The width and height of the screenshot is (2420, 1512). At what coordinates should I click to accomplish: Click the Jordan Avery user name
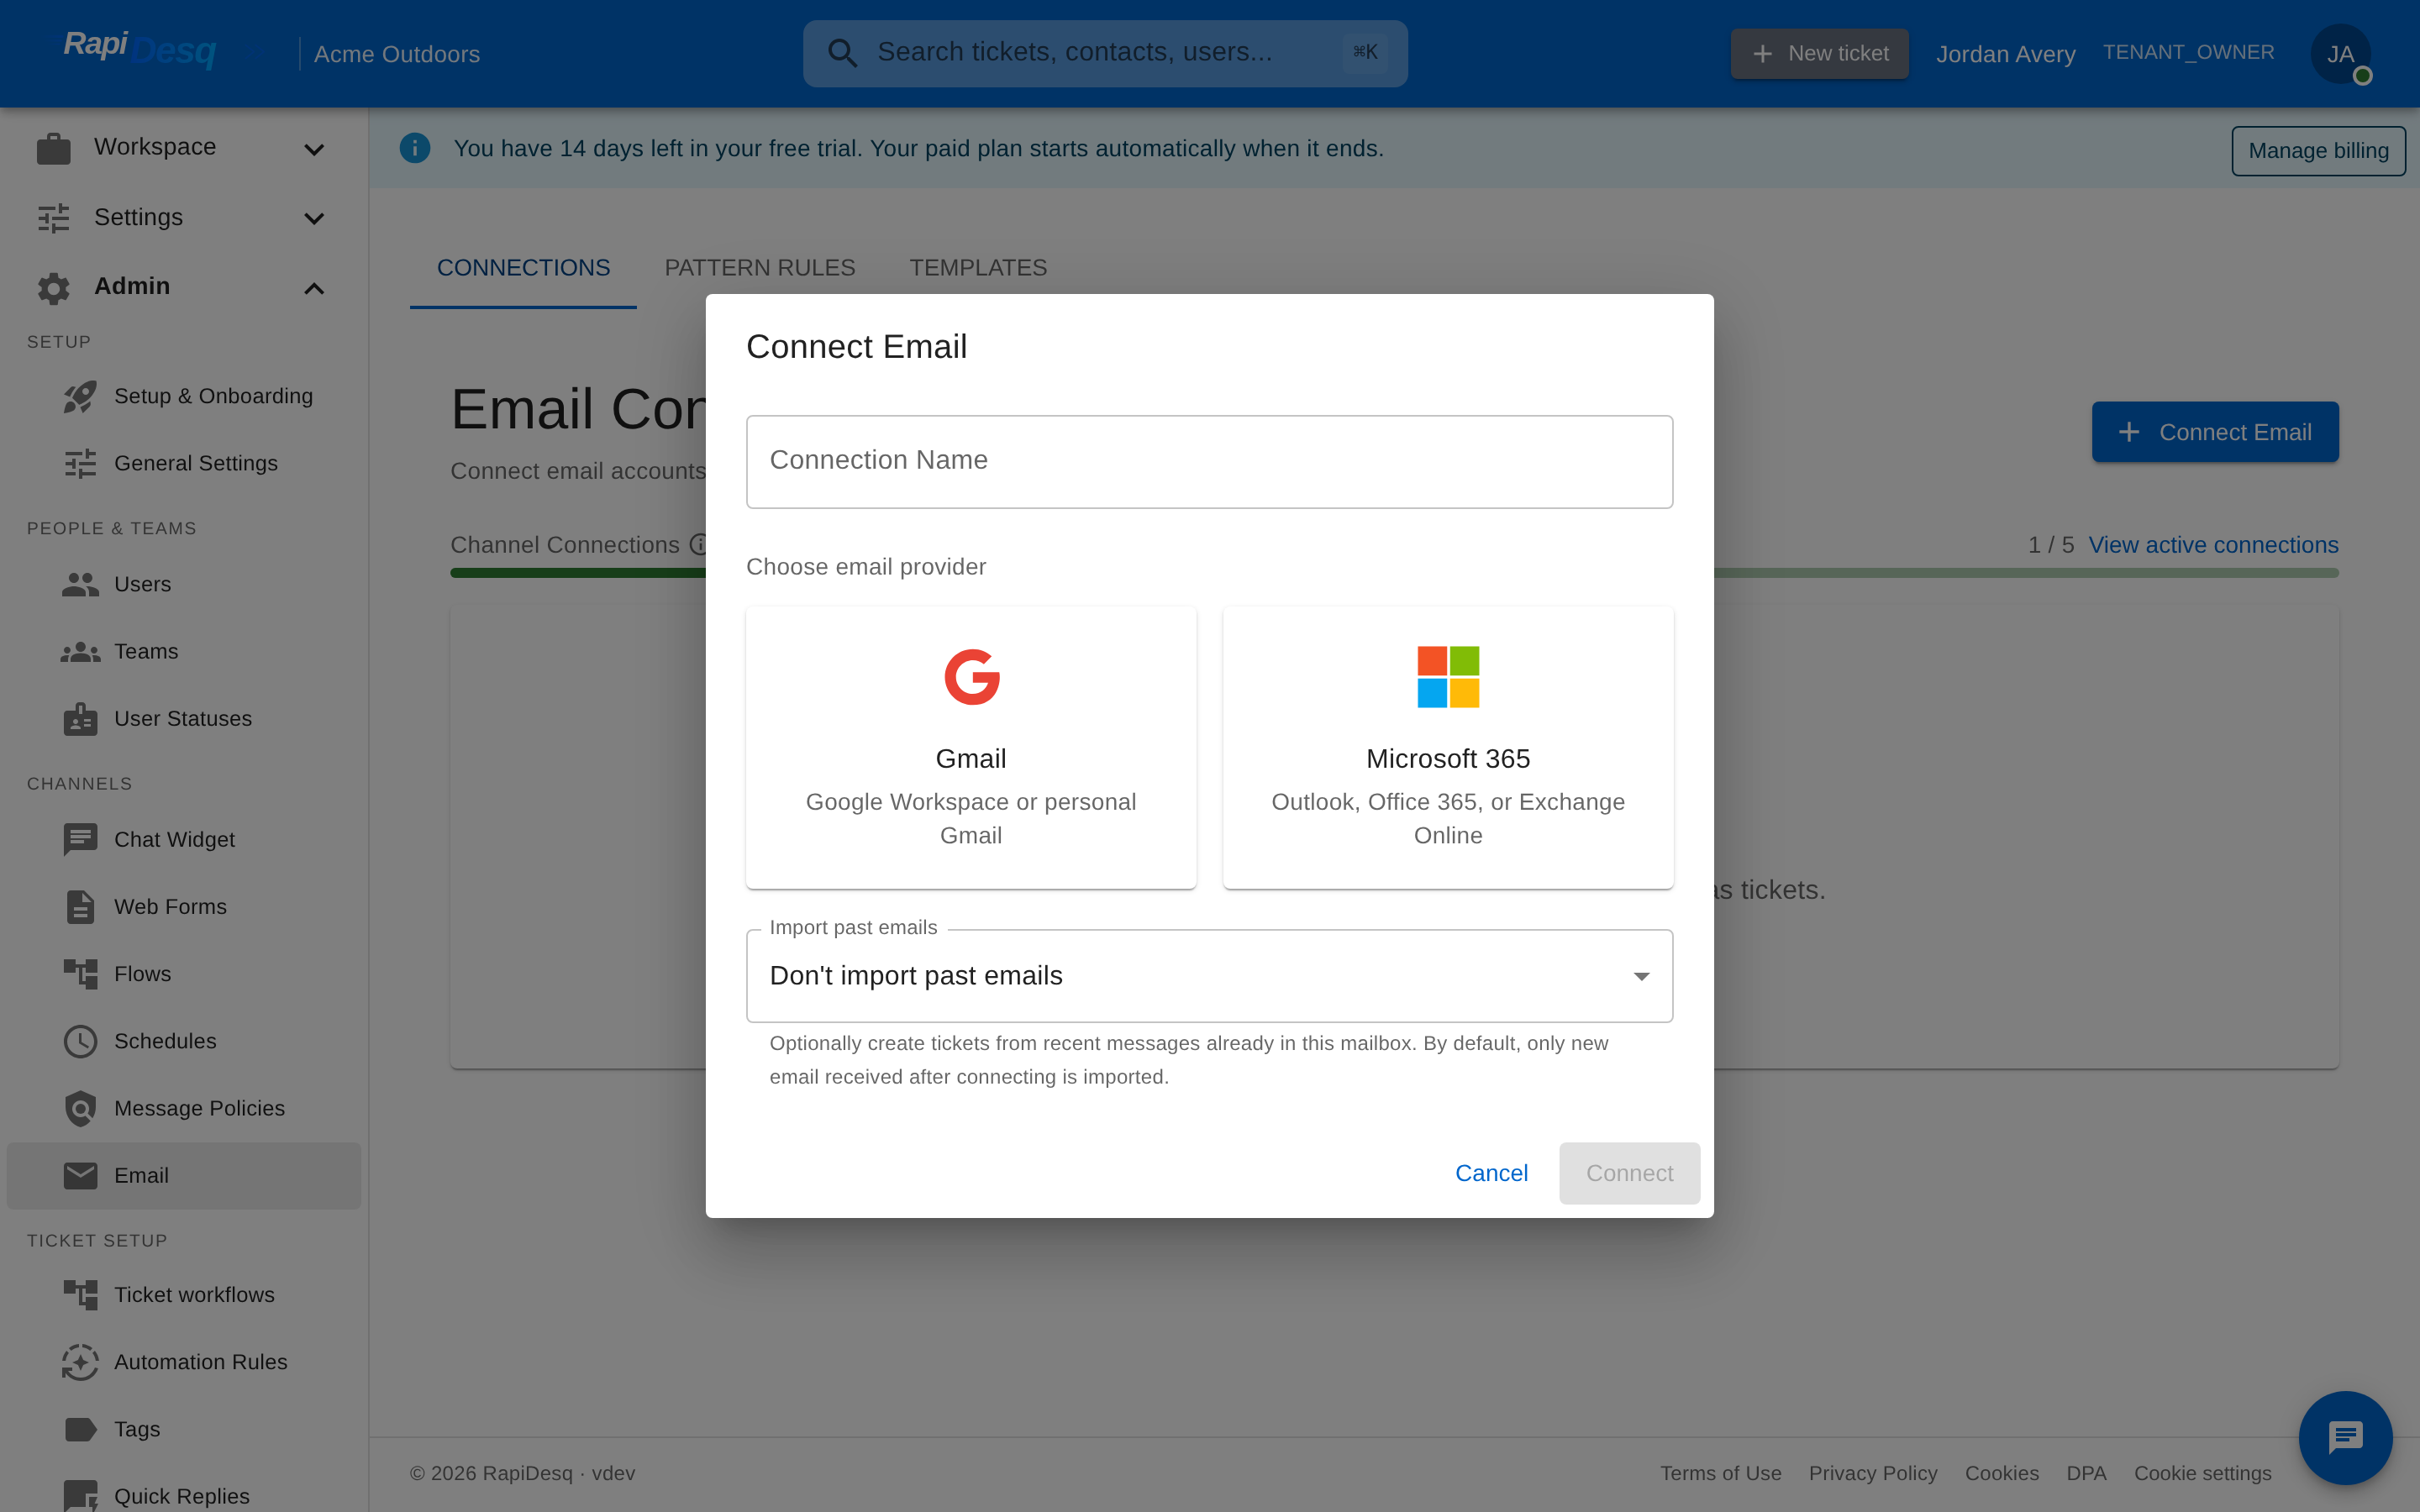pos(2006,54)
